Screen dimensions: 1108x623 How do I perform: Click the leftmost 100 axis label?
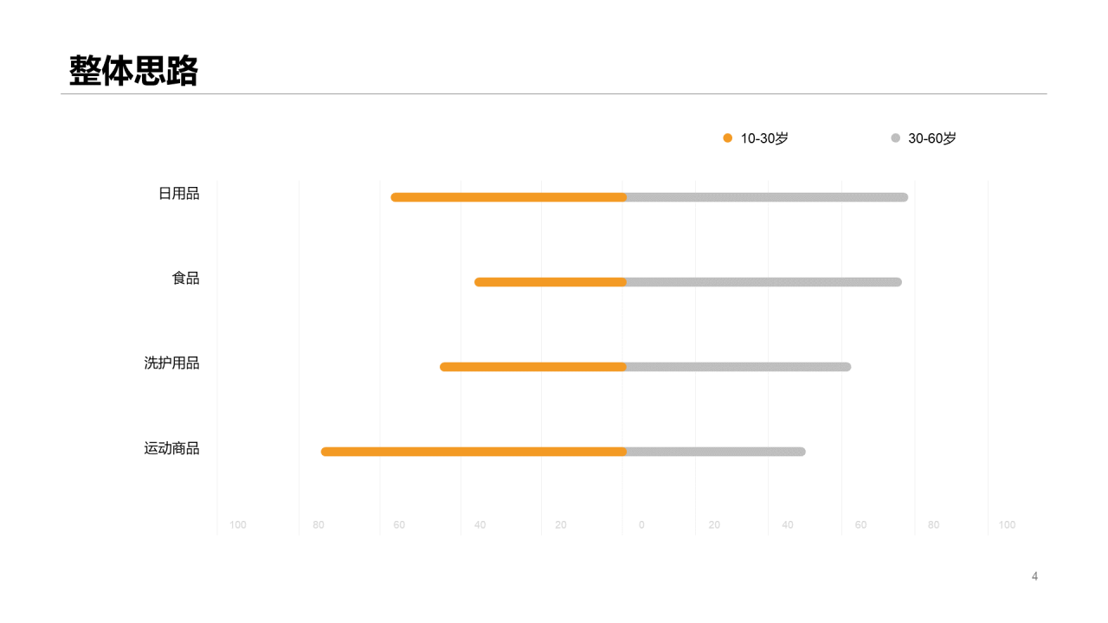click(238, 525)
